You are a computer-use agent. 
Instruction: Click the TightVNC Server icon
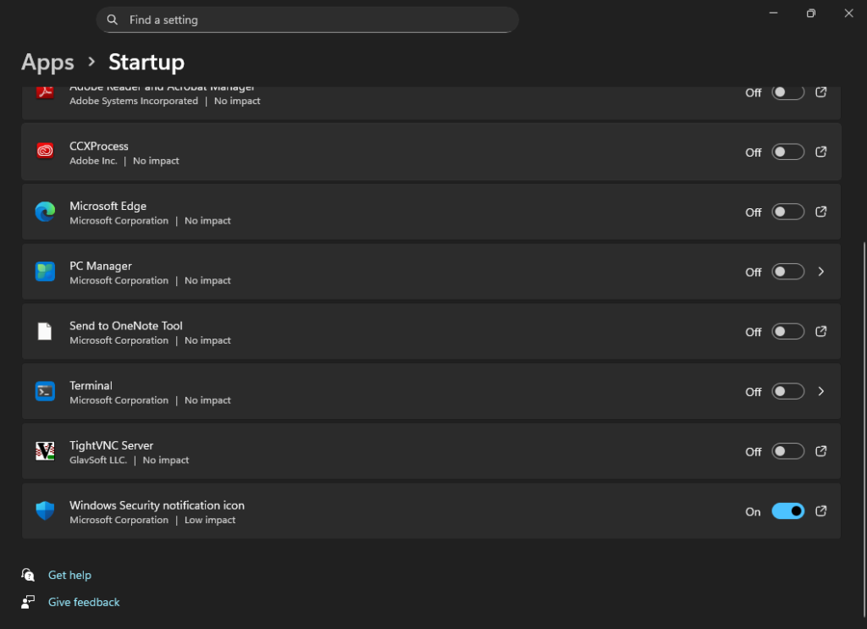(44, 451)
